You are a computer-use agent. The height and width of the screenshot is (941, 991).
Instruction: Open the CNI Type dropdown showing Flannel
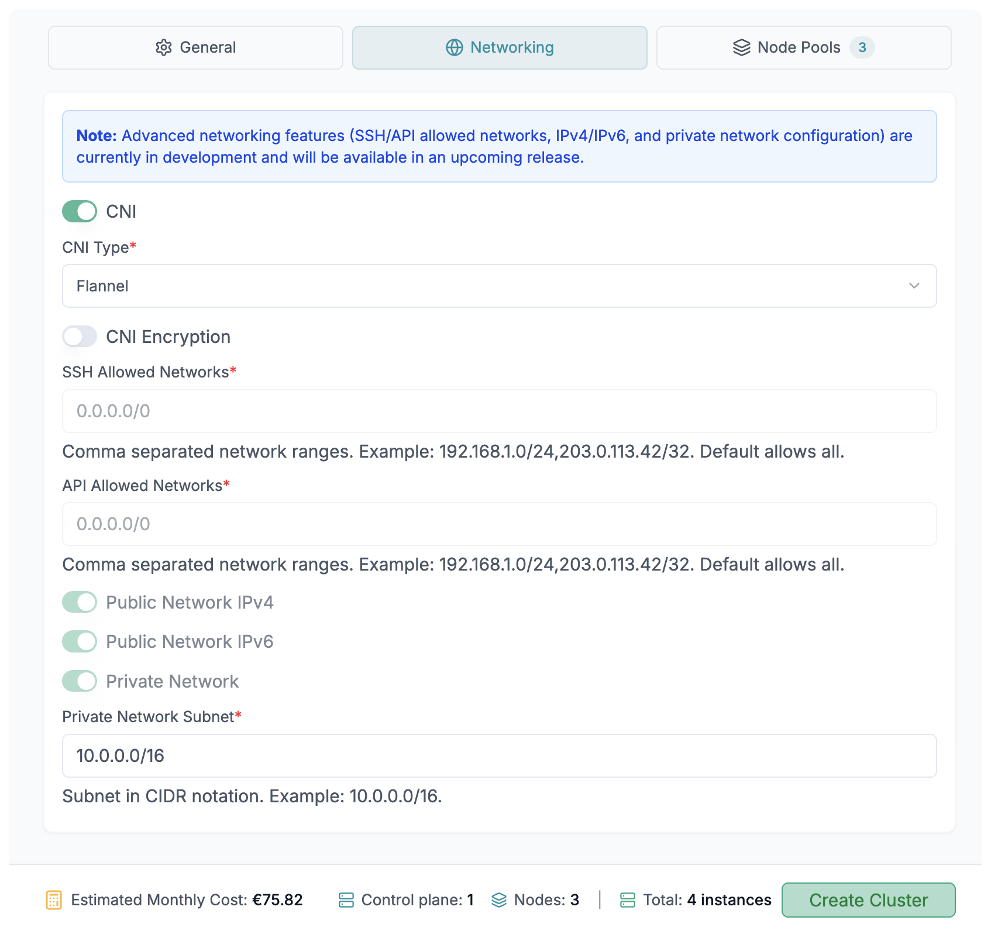pyautogui.click(x=498, y=286)
